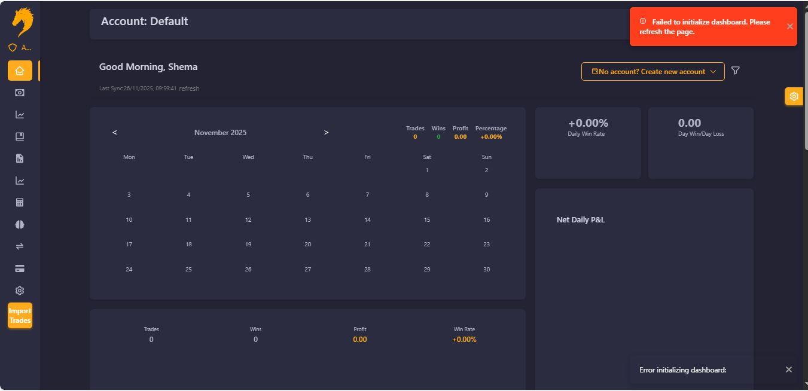Open the Home dashboard icon in sidebar

click(x=20, y=71)
